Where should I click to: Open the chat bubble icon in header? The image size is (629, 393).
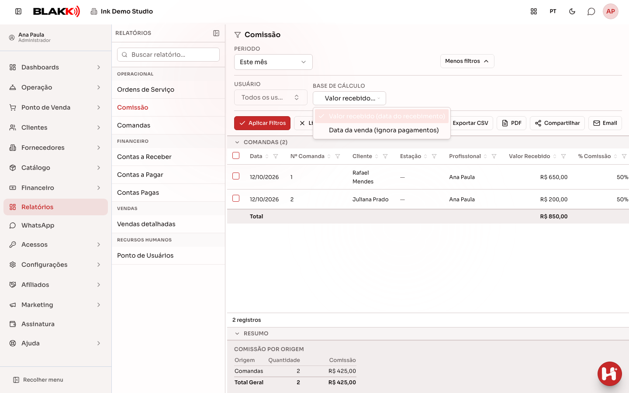click(x=591, y=11)
